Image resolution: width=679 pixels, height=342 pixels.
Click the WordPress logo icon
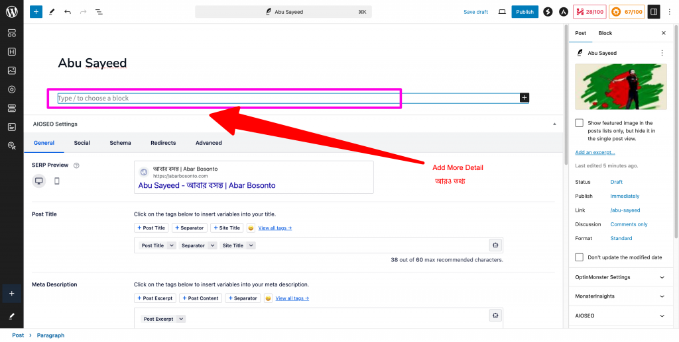(11, 11)
